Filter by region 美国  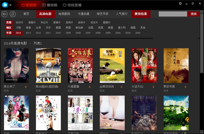(x=68, y=28)
